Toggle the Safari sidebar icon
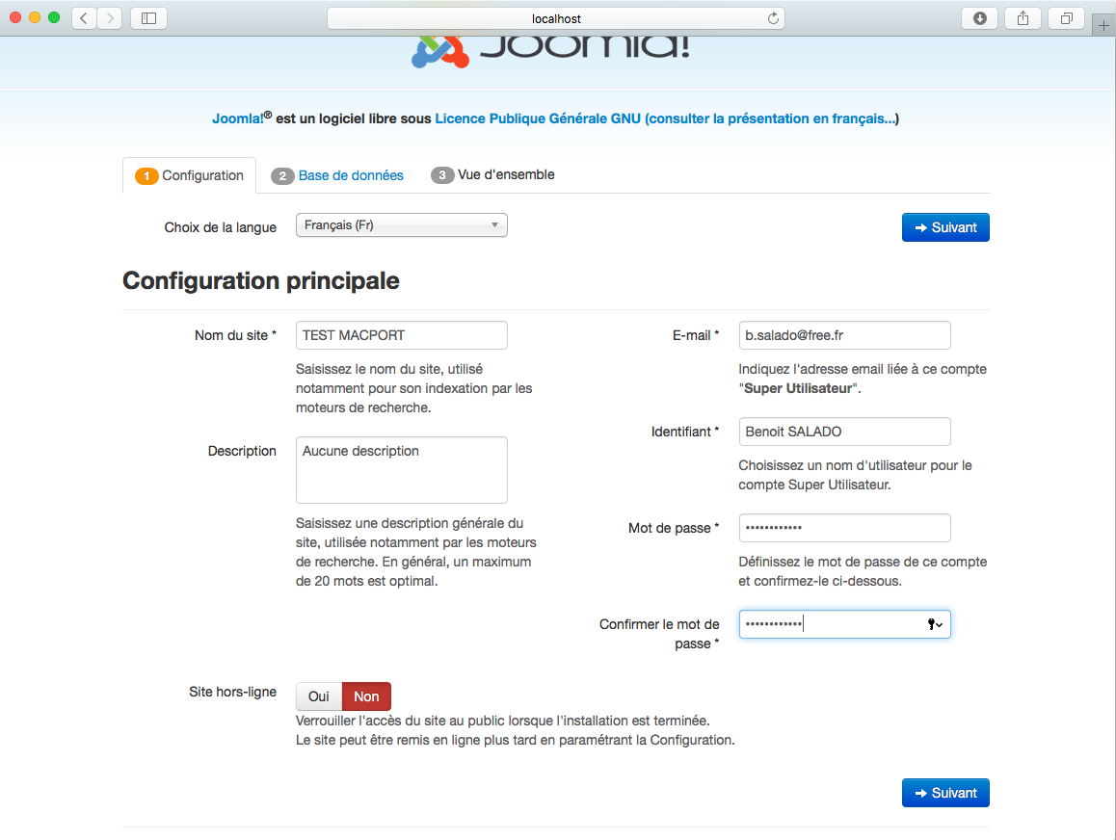Image resolution: width=1116 pixels, height=840 pixels. (x=148, y=18)
